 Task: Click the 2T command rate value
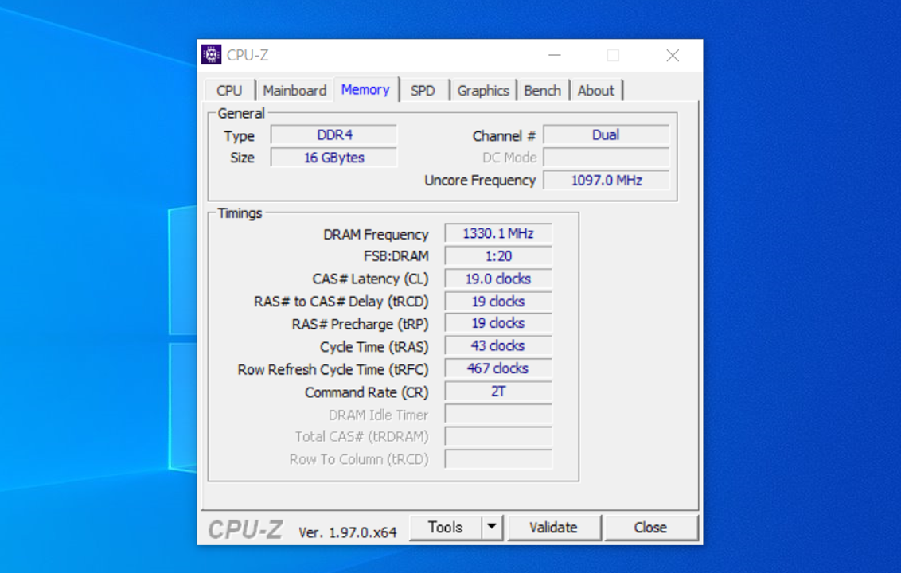click(498, 392)
